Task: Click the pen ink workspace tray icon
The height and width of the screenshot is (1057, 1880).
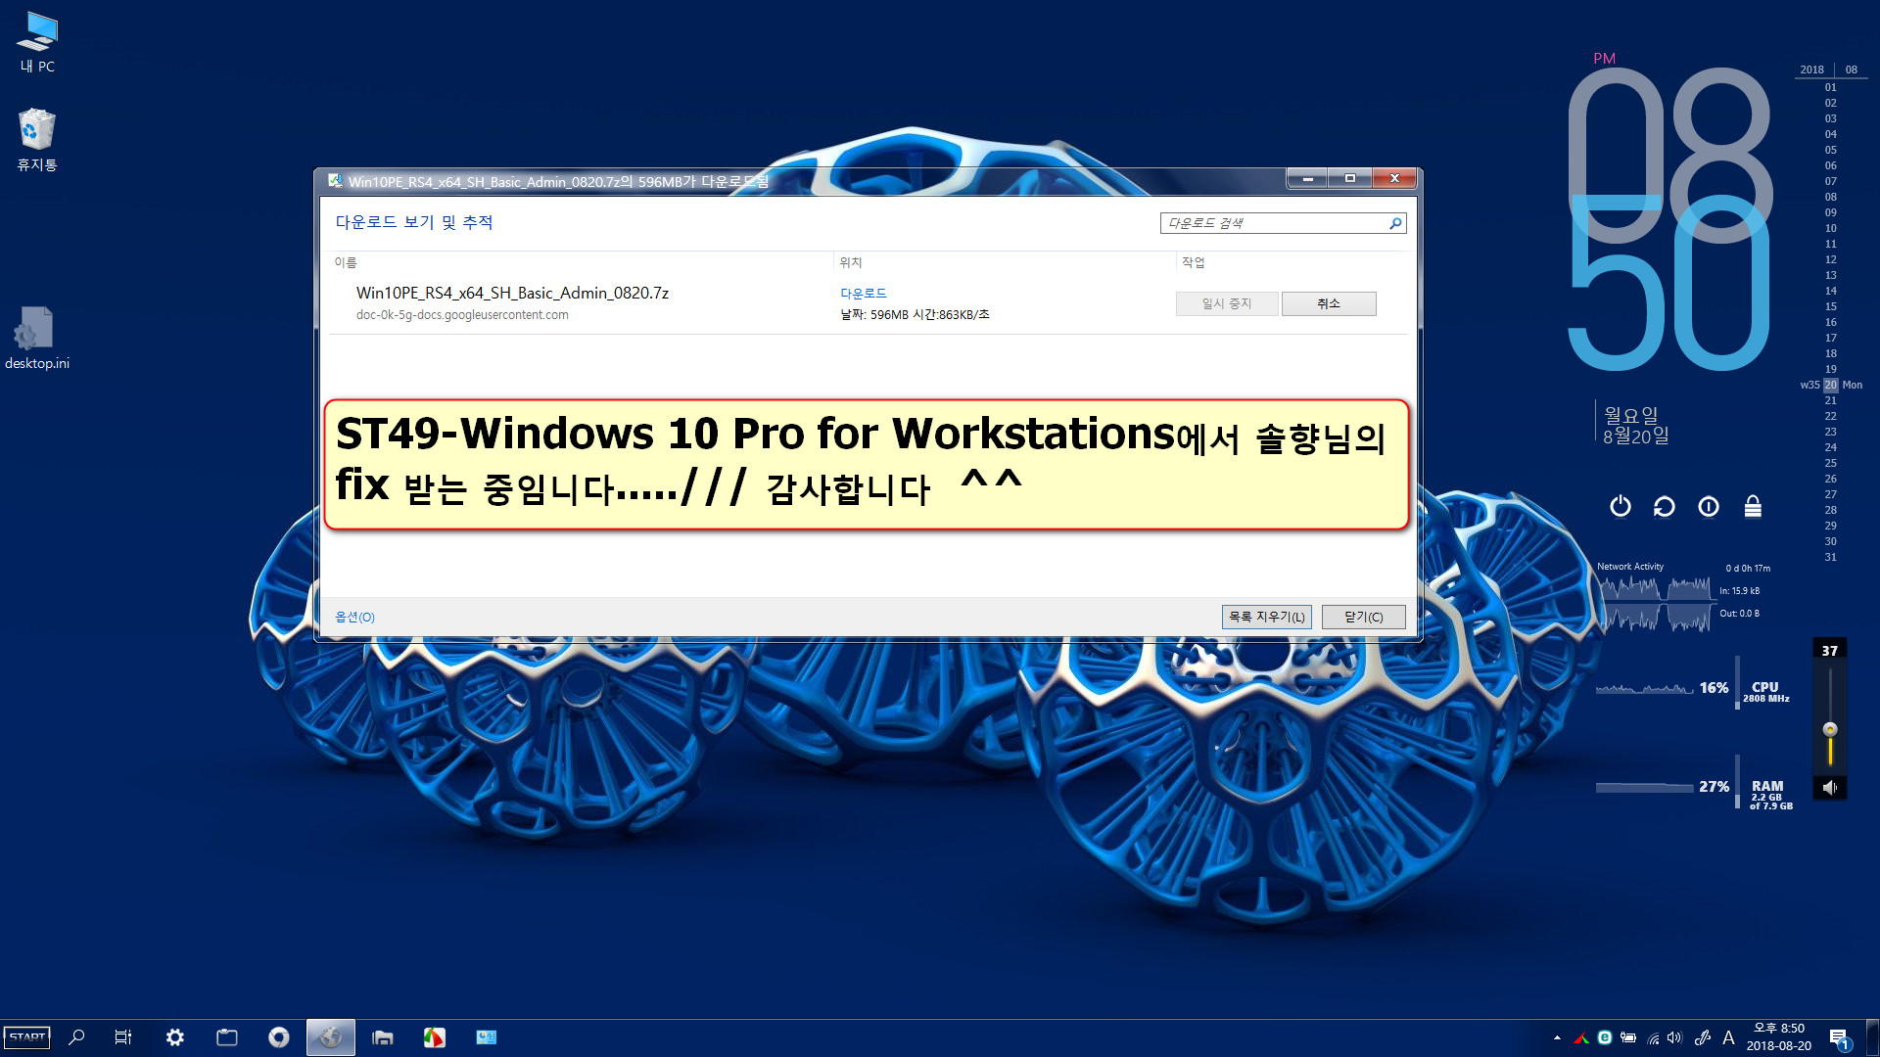Action: 1703,1037
